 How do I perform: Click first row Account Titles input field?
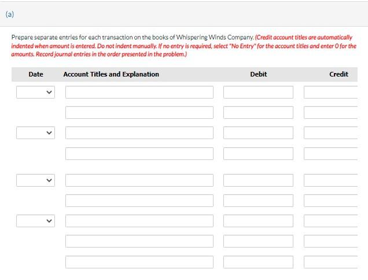tap(139, 92)
